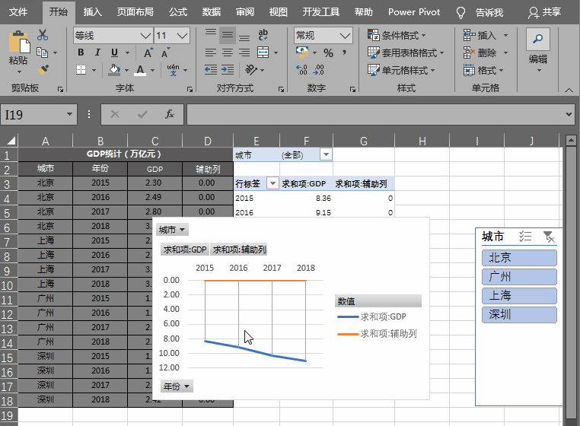Open 套用表格格式 options
This screenshot has height=426, width=580.
pos(406,53)
